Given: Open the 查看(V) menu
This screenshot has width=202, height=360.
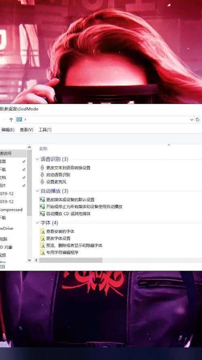Looking at the screenshot, I should (27, 130).
